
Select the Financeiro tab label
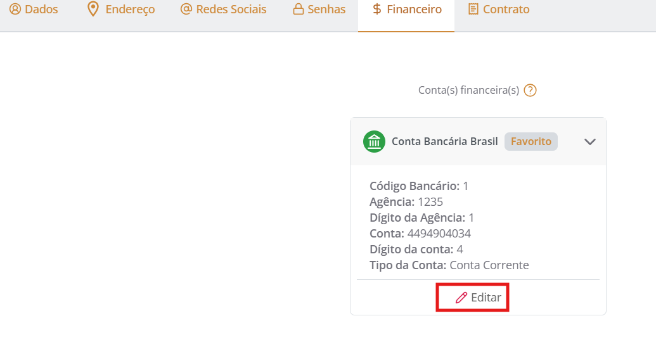tap(414, 9)
